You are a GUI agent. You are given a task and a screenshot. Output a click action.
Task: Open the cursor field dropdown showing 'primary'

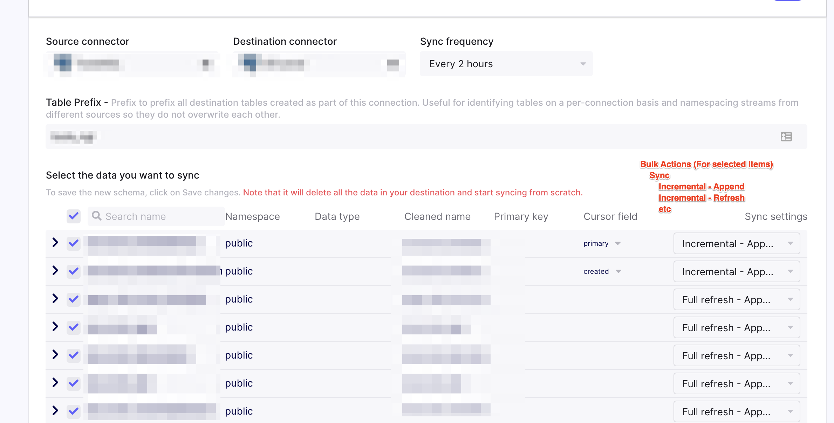click(602, 243)
